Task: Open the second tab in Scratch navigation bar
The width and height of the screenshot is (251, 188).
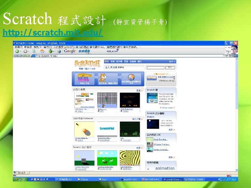Action: pyautogui.click(x=113, y=61)
